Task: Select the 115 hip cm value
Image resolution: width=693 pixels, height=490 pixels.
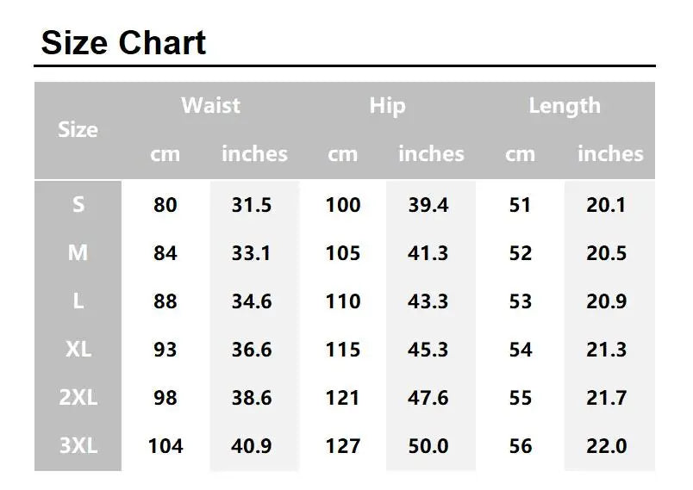Action: click(343, 350)
